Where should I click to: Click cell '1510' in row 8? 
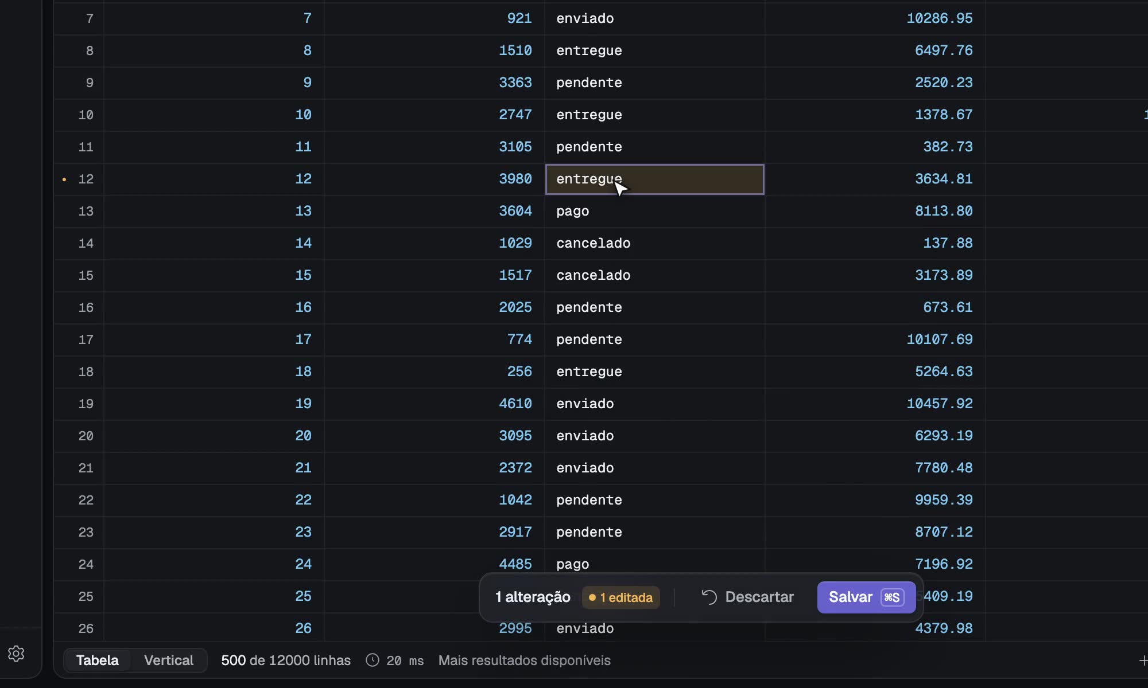tap(435, 50)
